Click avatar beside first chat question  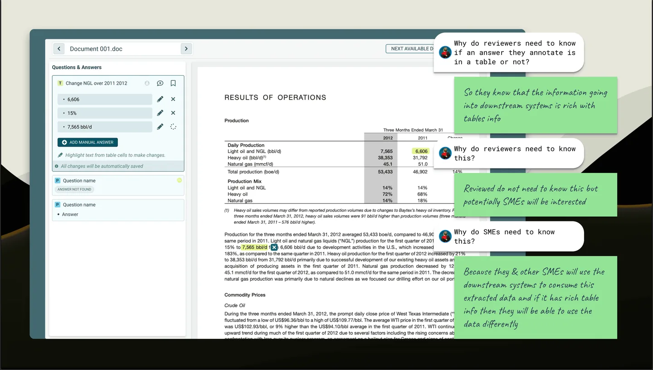(x=445, y=52)
